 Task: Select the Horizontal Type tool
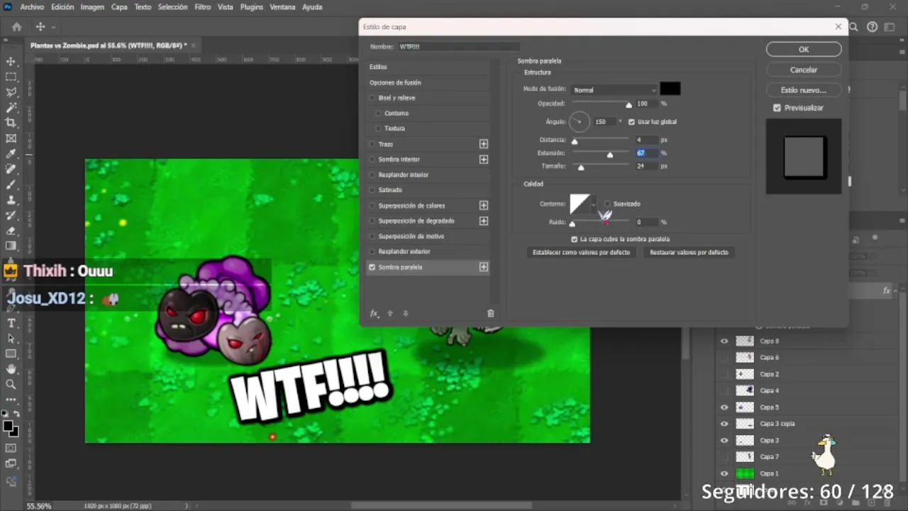pos(11,323)
